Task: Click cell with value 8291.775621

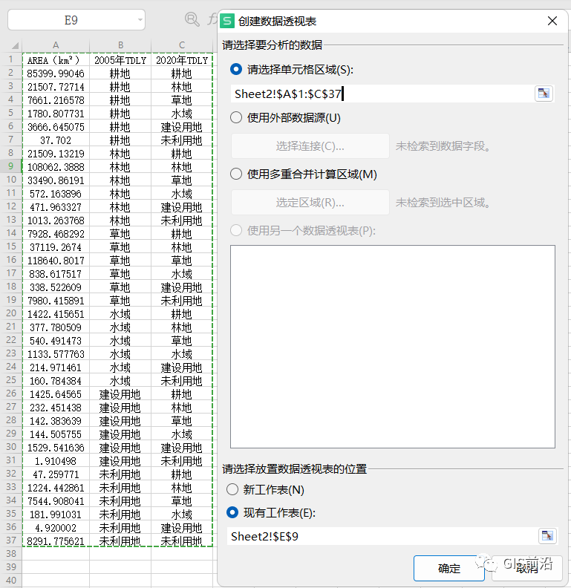Action: click(x=56, y=541)
